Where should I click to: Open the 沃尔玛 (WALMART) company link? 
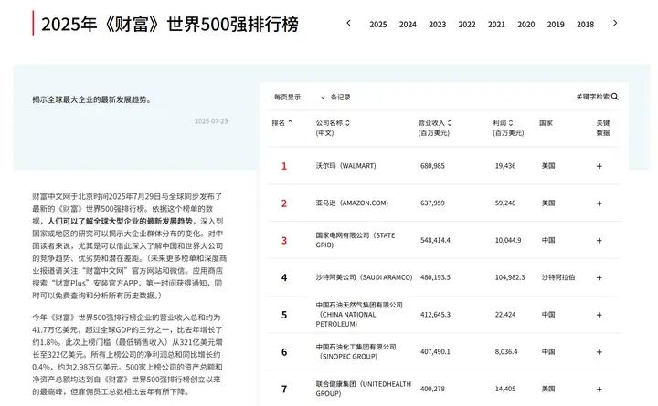[x=345, y=166]
